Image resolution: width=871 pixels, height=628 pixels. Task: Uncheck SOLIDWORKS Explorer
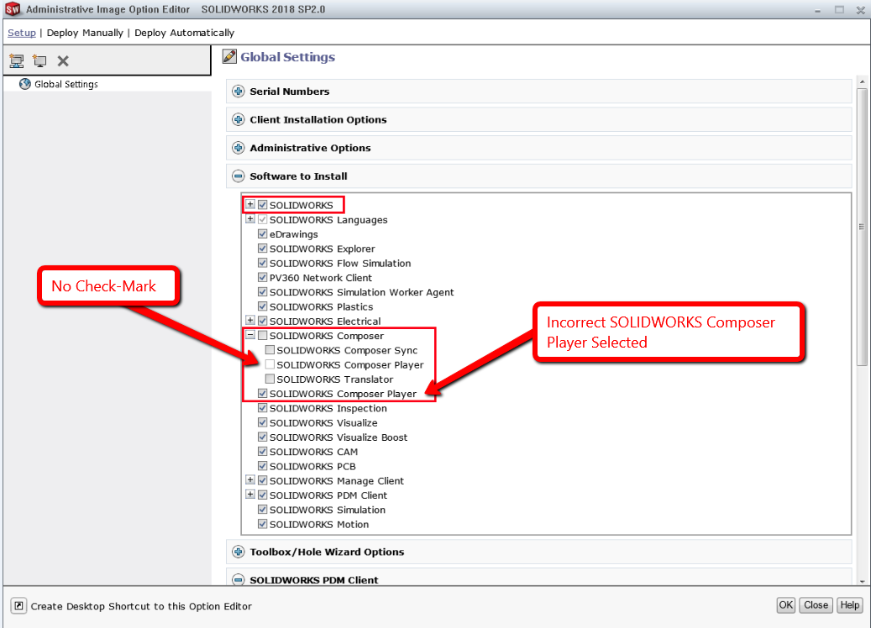click(x=263, y=249)
